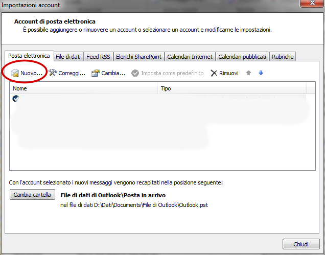Image resolution: width=325 pixels, height=255 pixels.
Task: Click 'File di dati di Outlook\Posta in arrivo' text
Action: 113,195
